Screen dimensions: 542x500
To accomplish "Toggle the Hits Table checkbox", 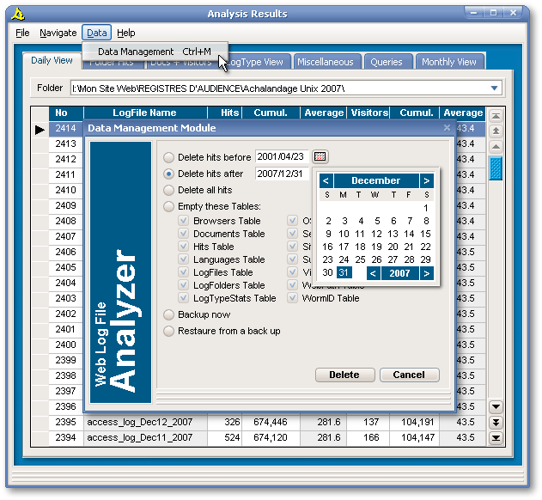I will (183, 247).
